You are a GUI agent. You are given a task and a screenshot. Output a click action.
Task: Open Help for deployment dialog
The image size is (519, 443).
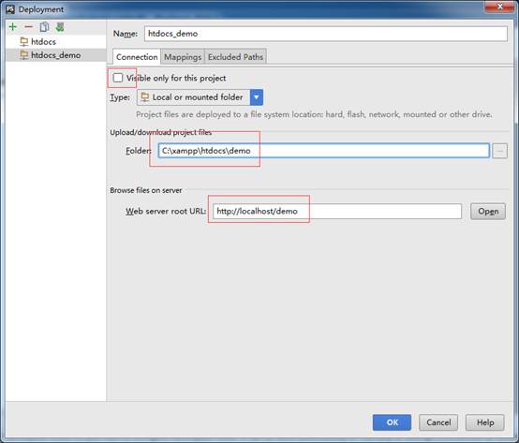(x=485, y=422)
